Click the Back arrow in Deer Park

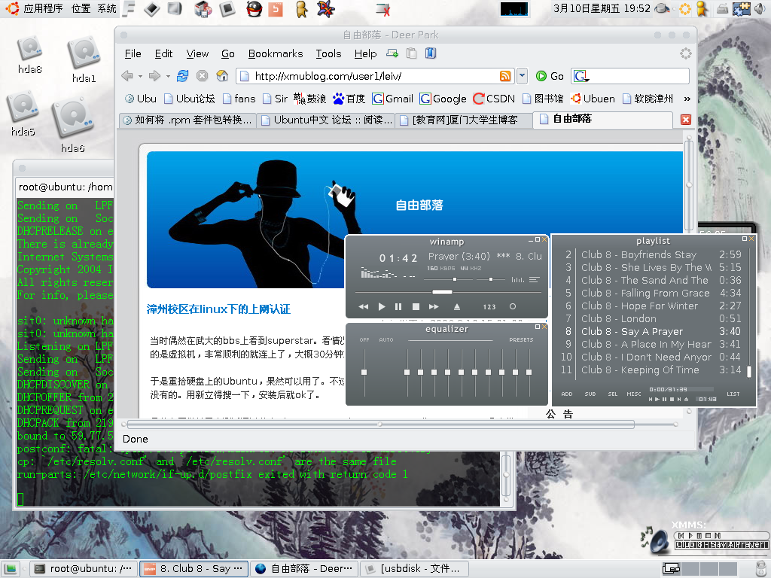coord(127,76)
